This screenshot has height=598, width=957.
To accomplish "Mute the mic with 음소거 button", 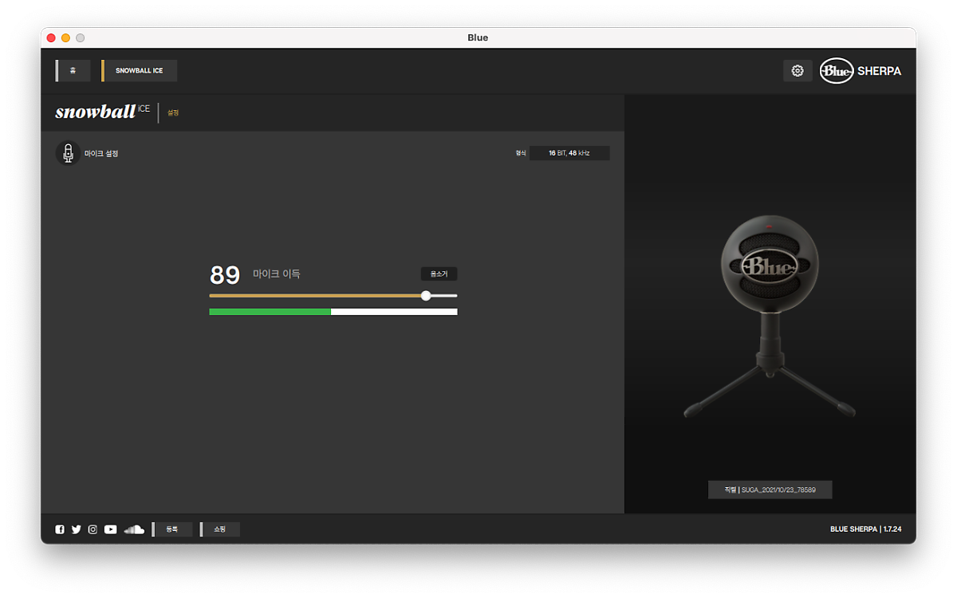I will (x=439, y=273).
